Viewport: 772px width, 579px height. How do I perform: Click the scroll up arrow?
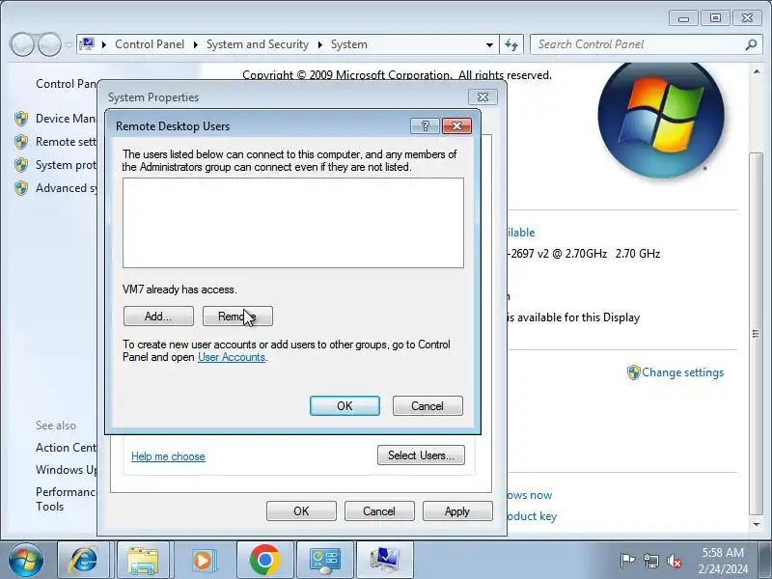pos(757,71)
